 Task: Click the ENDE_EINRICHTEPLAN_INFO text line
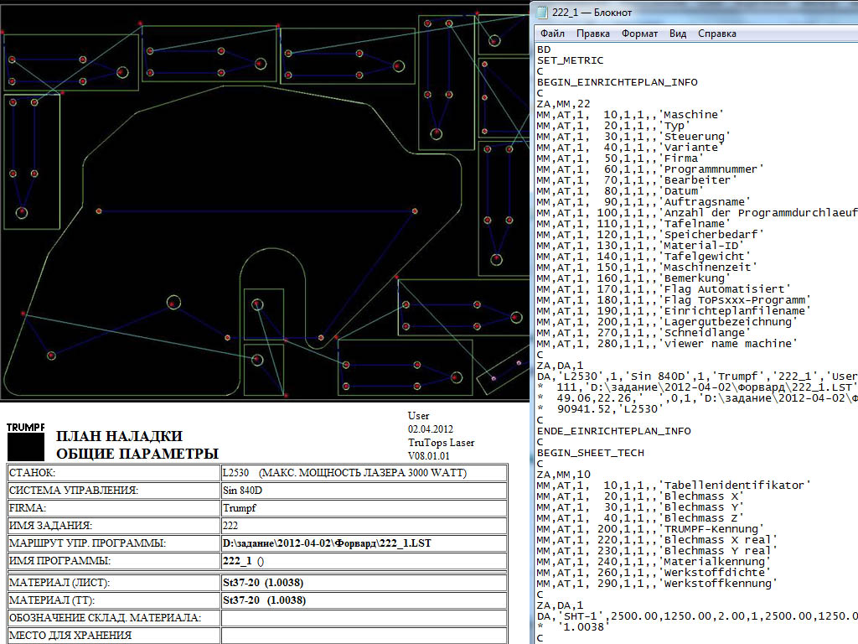(614, 431)
